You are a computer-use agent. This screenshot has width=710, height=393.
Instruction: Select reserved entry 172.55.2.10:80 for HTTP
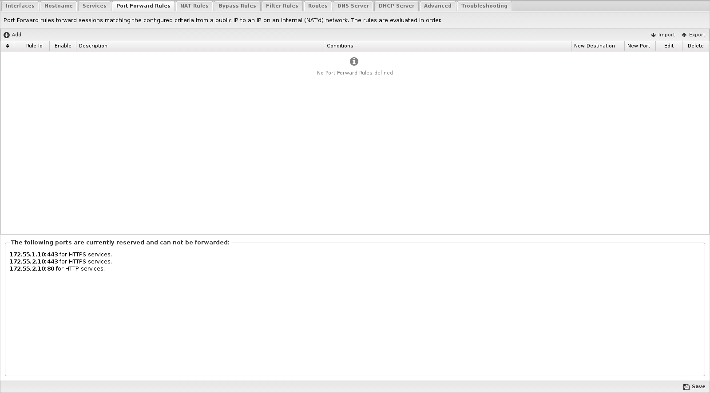coord(57,269)
